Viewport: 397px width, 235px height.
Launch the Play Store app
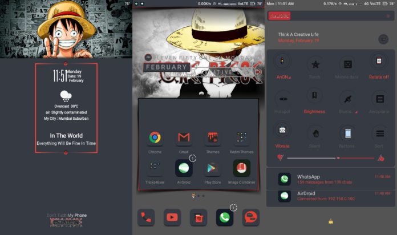(212, 168)
